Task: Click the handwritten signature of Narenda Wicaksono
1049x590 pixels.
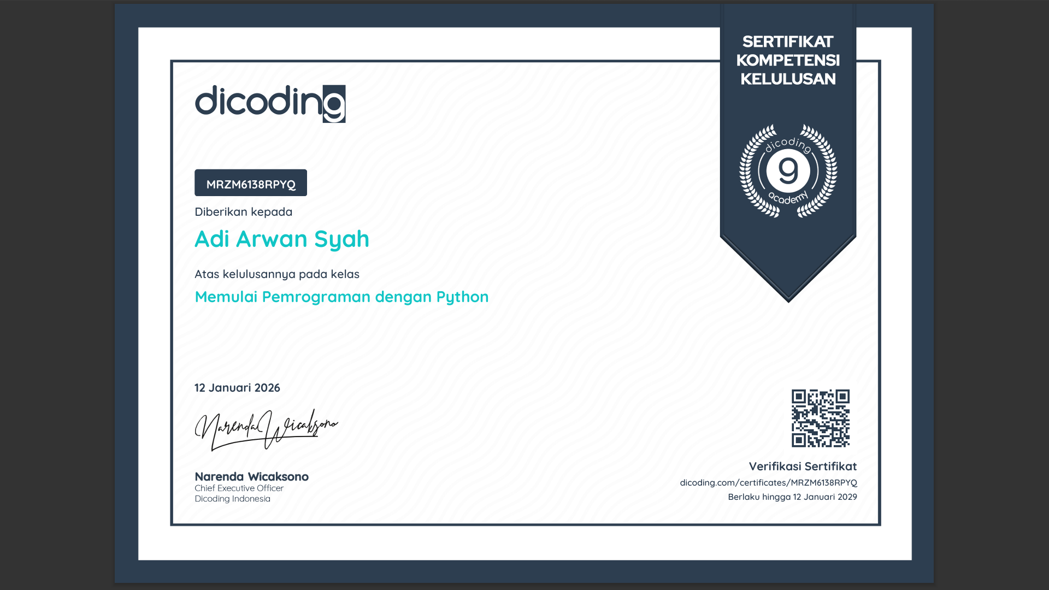Action: pyautogui.click(x=266, y=430)
